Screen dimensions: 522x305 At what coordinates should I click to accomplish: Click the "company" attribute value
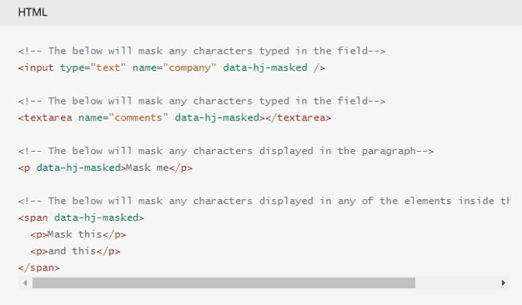(190, 68)
